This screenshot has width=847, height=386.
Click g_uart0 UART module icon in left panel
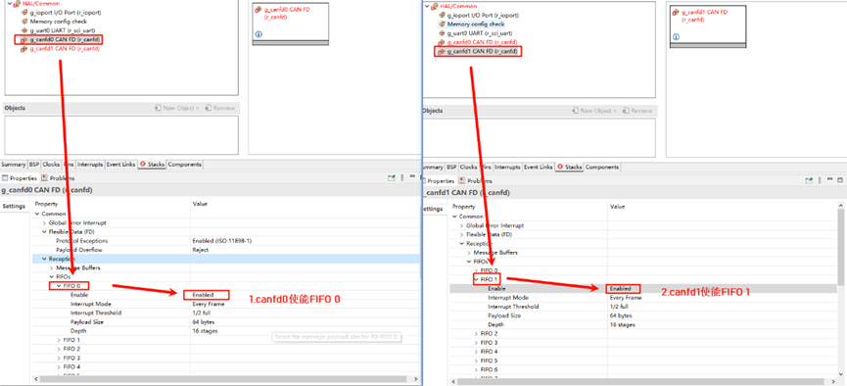pos(24,30)
